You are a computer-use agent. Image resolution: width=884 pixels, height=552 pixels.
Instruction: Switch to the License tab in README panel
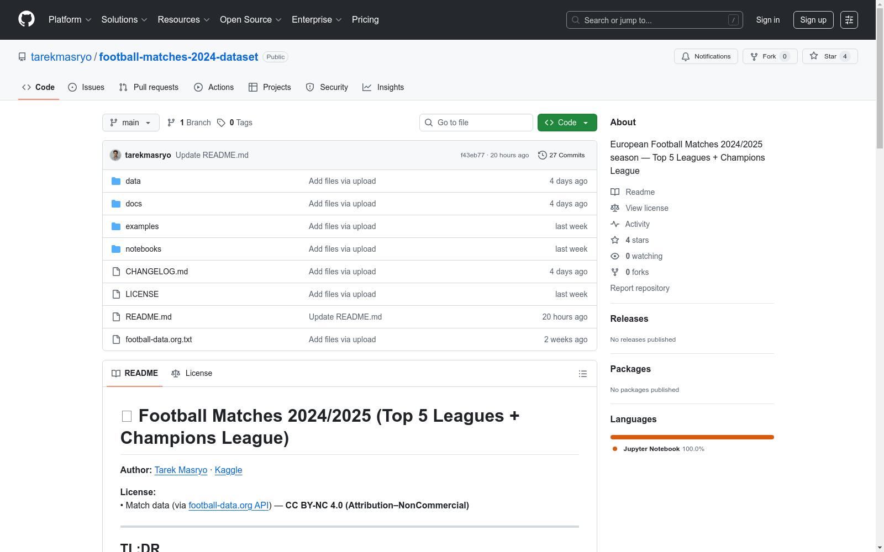click(x=192, y=373)
